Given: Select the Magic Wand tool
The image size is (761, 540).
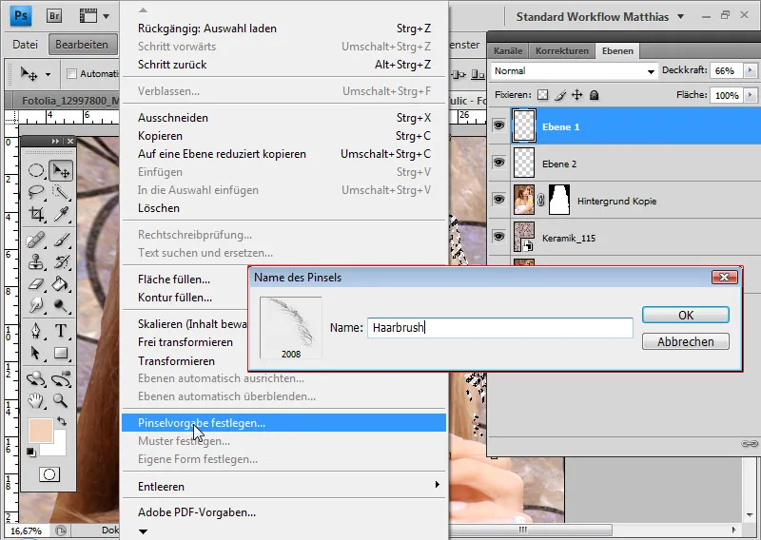Looking at the screenshot, I should 61,192.
